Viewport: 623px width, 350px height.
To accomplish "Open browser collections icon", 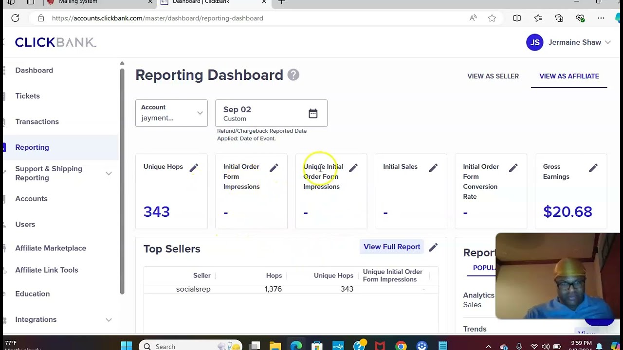I will 559,18.
